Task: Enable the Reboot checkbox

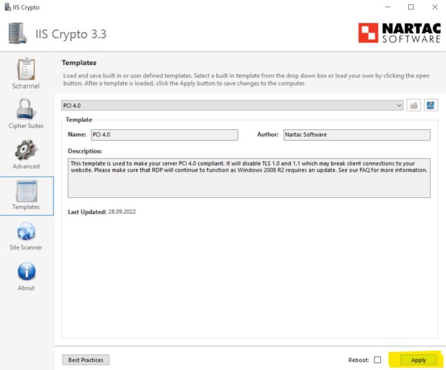Action: point(377,360)
